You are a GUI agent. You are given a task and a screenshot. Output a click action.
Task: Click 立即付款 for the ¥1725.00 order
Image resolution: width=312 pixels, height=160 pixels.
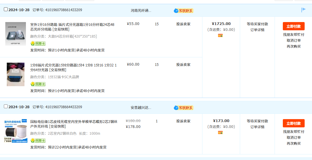(293, 26)
